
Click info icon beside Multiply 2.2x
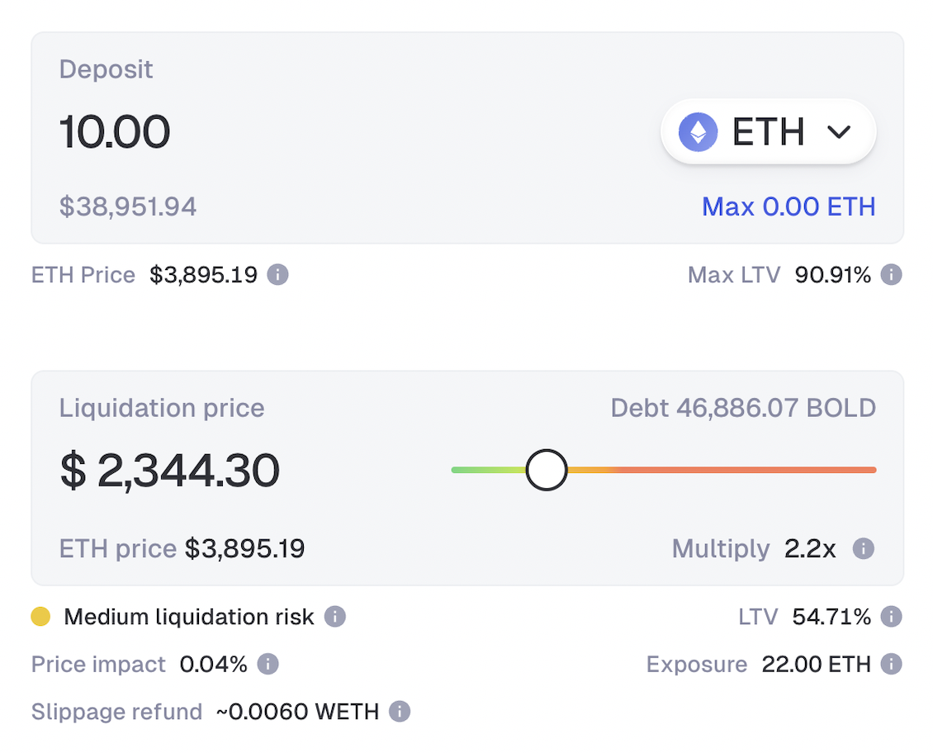click(863, 548)
